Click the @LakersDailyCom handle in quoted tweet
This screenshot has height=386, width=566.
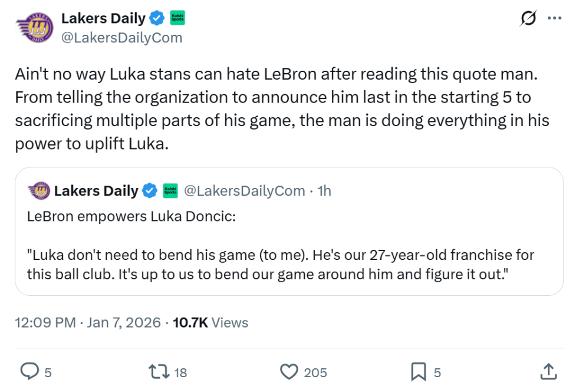(x=244, y=190)
